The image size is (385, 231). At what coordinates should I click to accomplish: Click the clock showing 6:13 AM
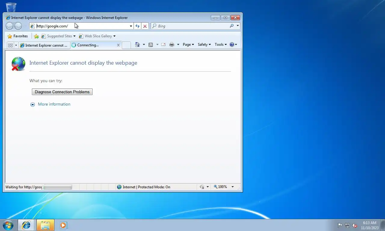pyautogui.click(x=370, y=223)
